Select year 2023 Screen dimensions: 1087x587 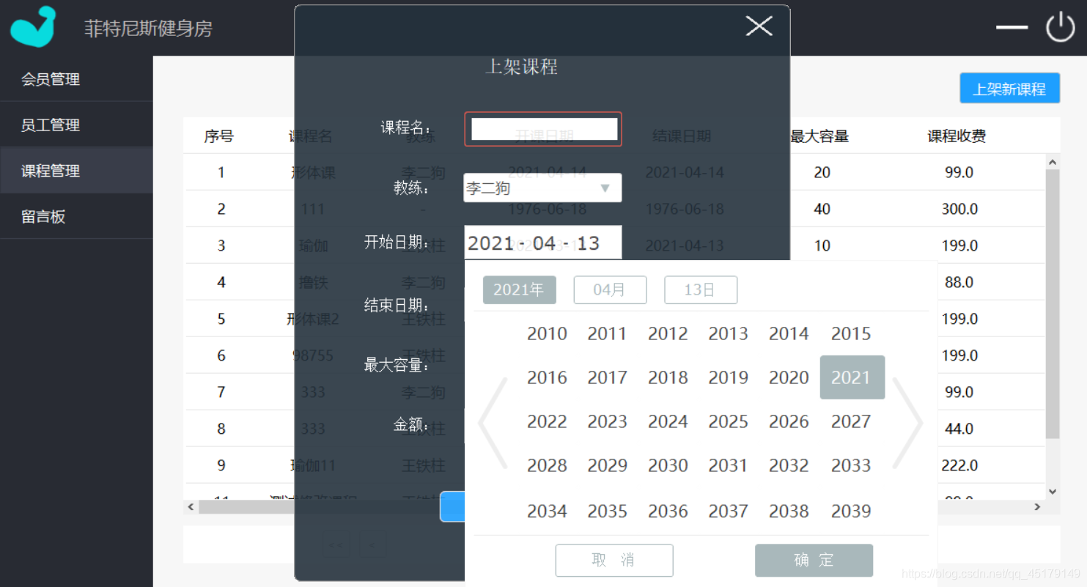pos(607,421)
